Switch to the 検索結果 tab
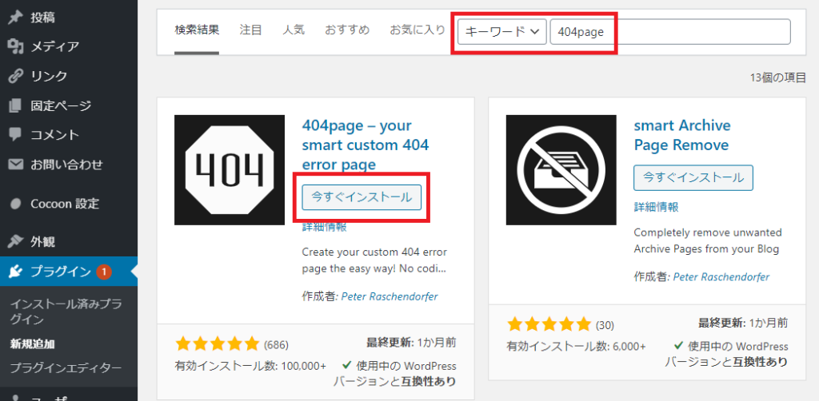Image resolution: width=819 pixels, height=401 pixels. point(197,30)
